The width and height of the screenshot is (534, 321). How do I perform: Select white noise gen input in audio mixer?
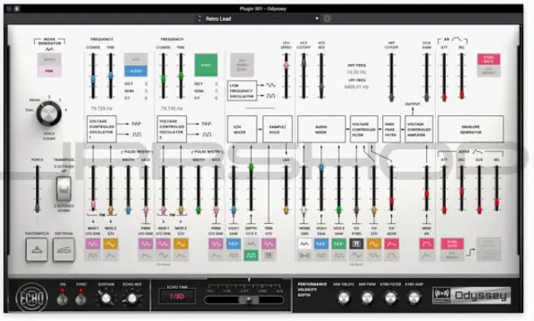[x=304, y=244]
